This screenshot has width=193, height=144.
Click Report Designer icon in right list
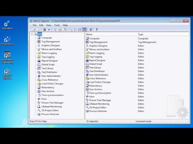click(87, 60)
